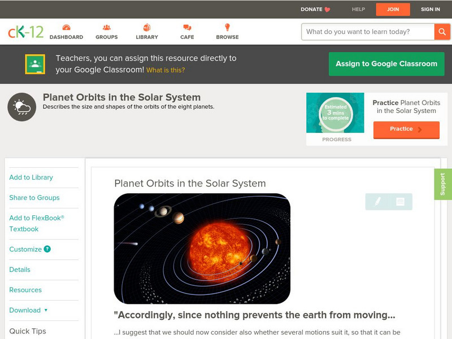Click Add to Library link
This screenshot has width=452, height=339.
pos(31,177)
